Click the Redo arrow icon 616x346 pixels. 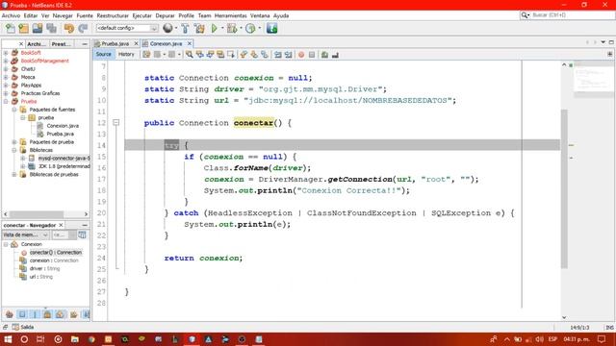[83, 28]
